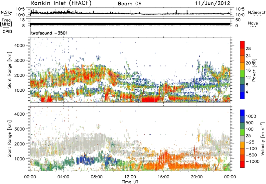
Task: Click the "N.Search" legend label
Action: [257, 12]
